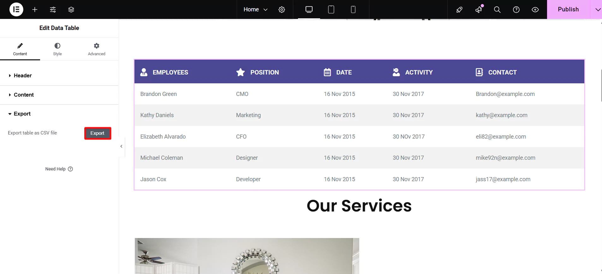Click the rocket launch icon
Image resolution: width=602 pixels, height=274 pixels.
pyautogui.click(x=459, y=9)
